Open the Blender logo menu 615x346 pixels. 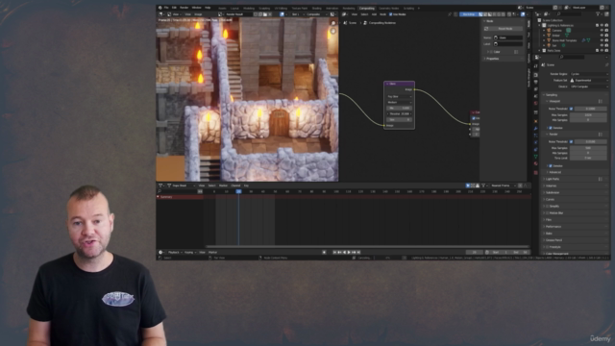tap(160, 8)
